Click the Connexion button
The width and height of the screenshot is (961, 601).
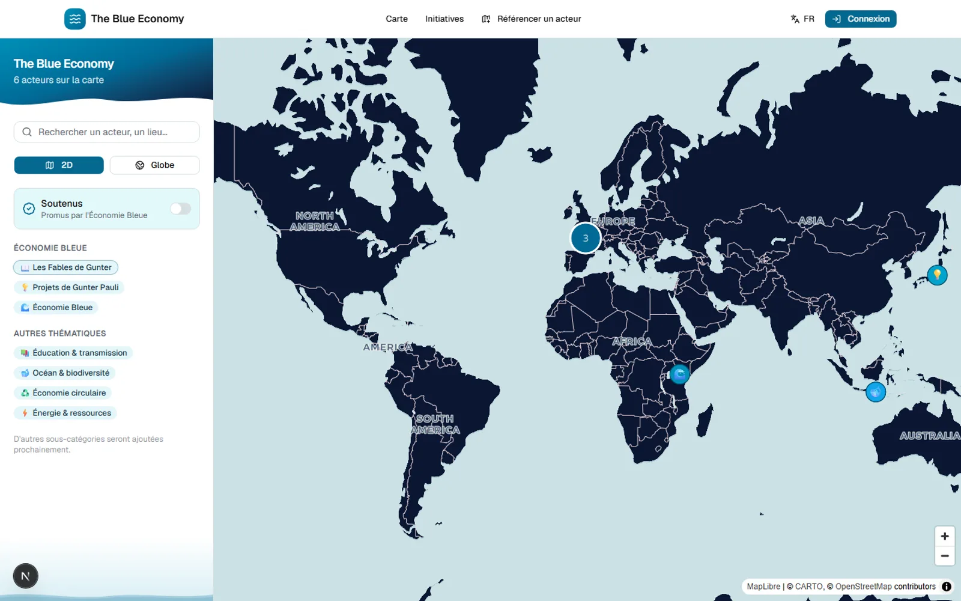861,19
